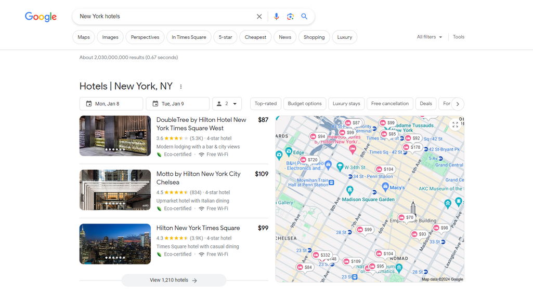Toggle the Budget options filter
The width and height of the screenshot is (533, 294).
tap(305, 104)
